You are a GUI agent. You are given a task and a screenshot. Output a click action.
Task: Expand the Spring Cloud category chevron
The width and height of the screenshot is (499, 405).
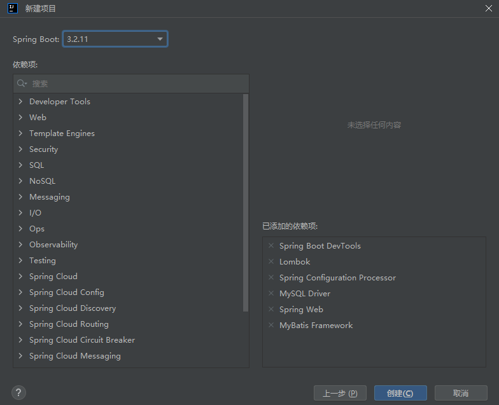pyautogui.click(x=20, y=276)
